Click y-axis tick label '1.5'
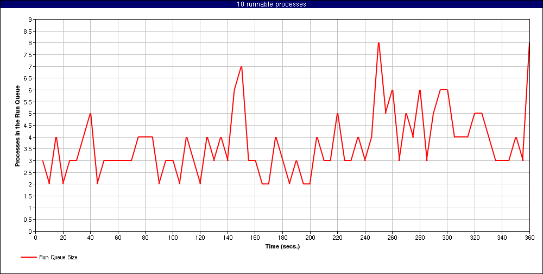This screenshot has width=543, height=274. pos(28,196)
